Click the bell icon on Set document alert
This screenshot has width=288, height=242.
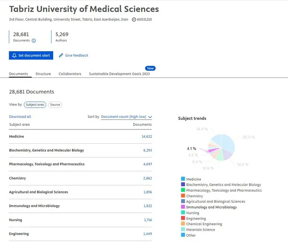[x=14, y=55]
